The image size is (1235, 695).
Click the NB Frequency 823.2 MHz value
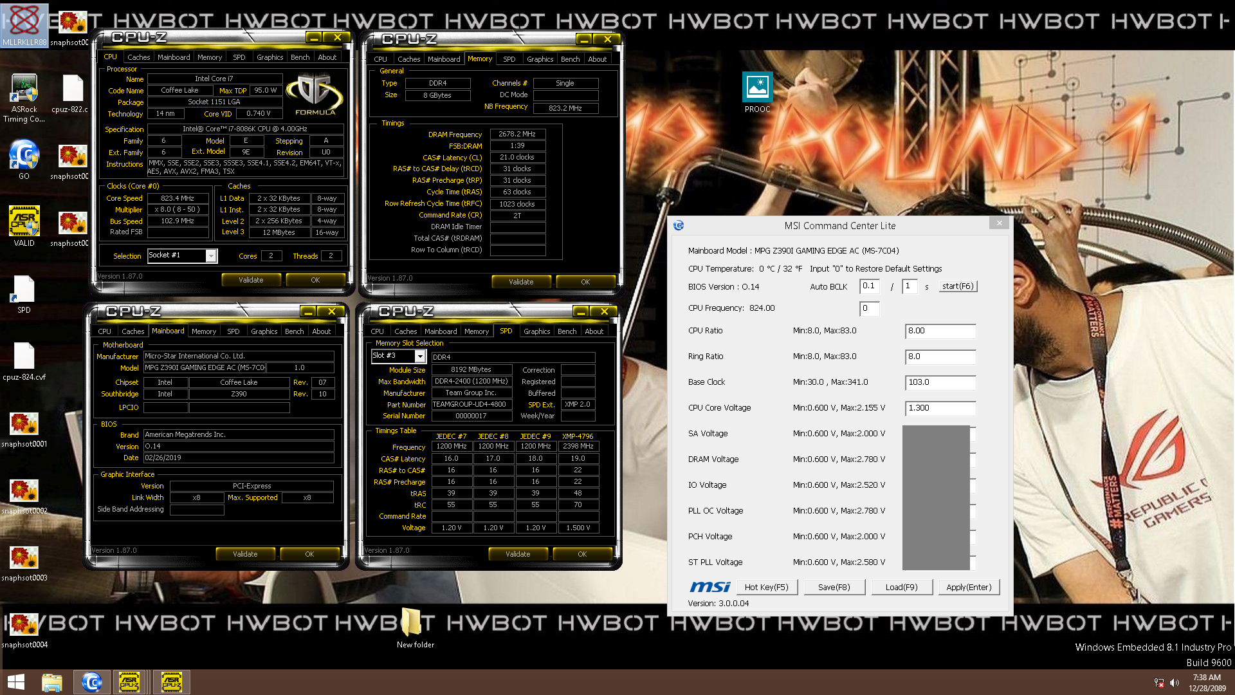tap(565, 108)
